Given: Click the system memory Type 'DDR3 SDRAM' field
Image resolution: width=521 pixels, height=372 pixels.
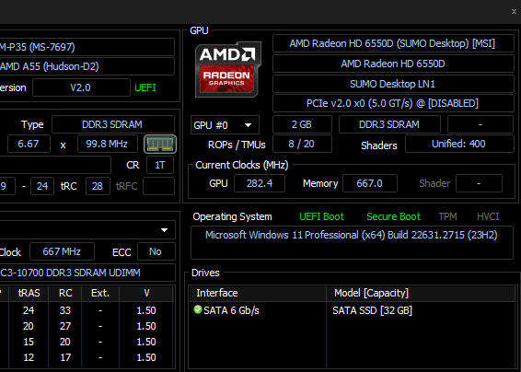Looking at the screenshot, I should click(113, 124).
